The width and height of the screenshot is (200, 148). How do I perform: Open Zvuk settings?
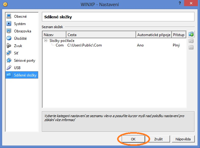pyautogui.click(x=22, y=46)
